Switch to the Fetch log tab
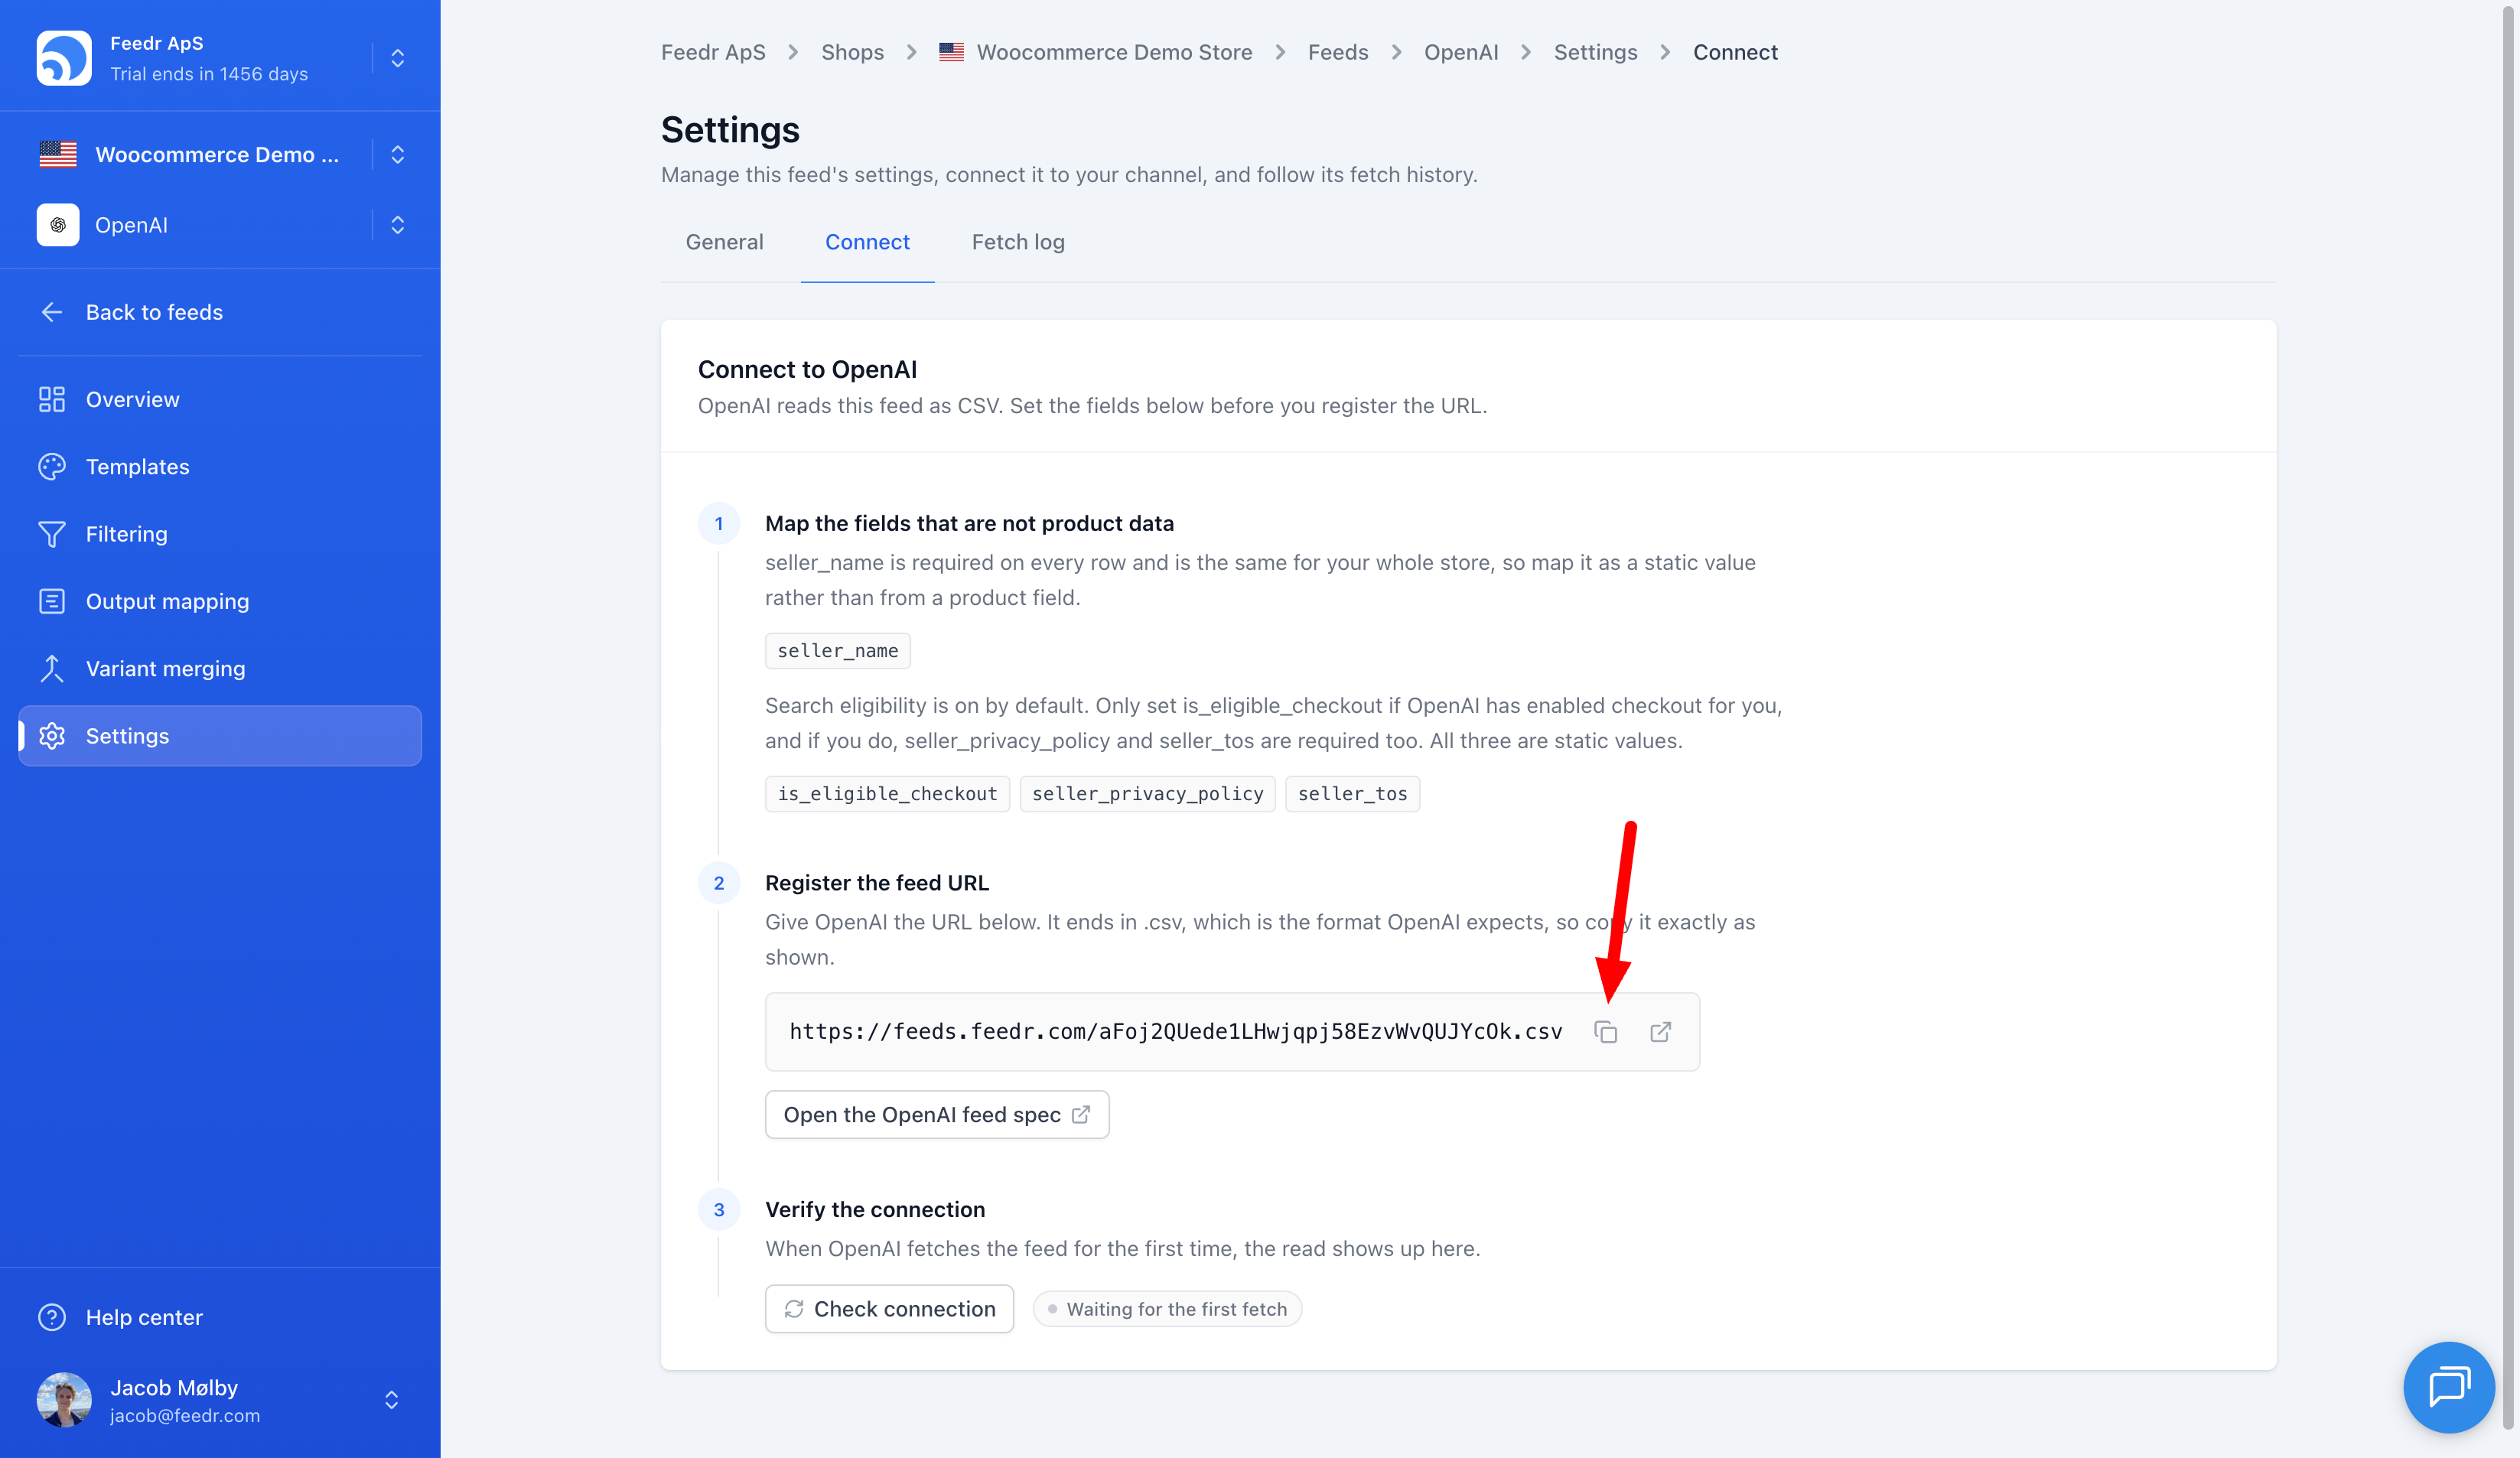2520x1458 pixels. pos(1018,242)
